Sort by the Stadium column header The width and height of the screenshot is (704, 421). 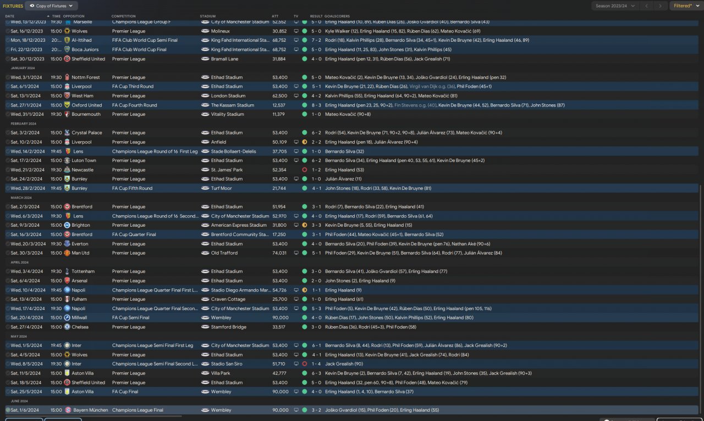208,16
